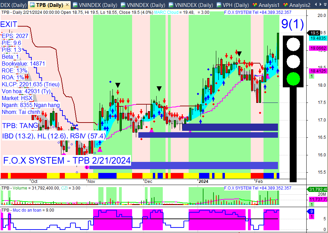
Task: Click the EPS: 2027 value
Action: point(15,36)
